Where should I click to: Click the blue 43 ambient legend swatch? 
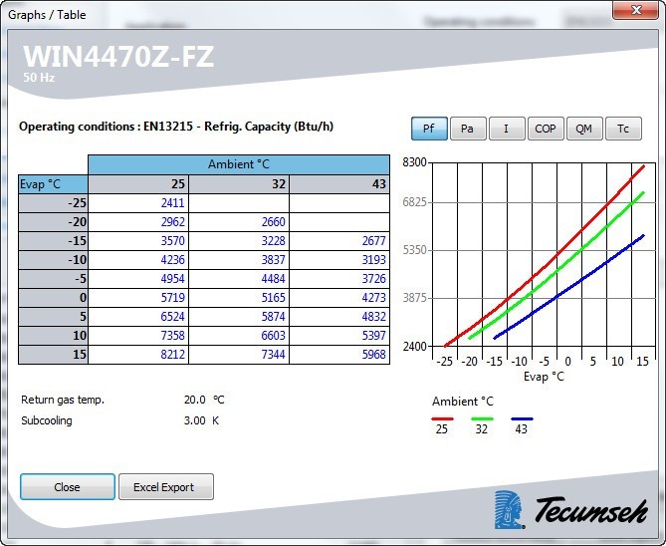click(522, 418)
